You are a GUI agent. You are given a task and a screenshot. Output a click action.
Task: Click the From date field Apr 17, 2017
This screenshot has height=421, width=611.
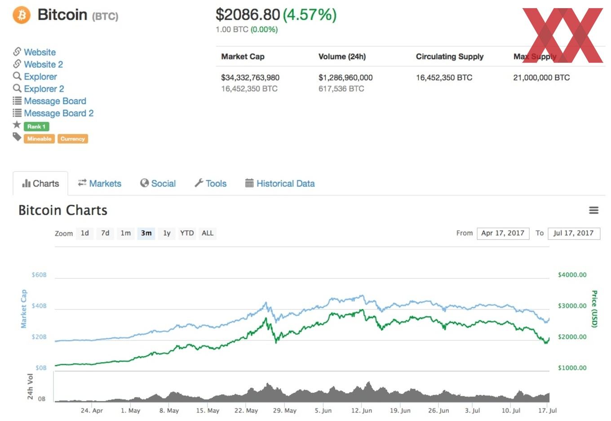pyautogui.click(x=503, y=233)
